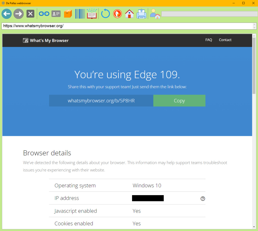Image resolution: width=258 pixels, height=231 pixels.
Task: Open the Contact page link
Action: pyautogui.click(x=225, y=40)
